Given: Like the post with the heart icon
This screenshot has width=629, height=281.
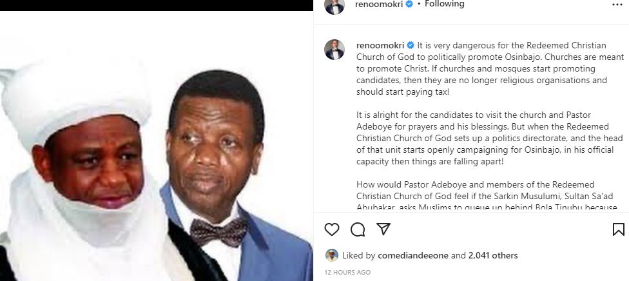Looking at the screenshot, I should pyautogui.click(x=332, y=229).
